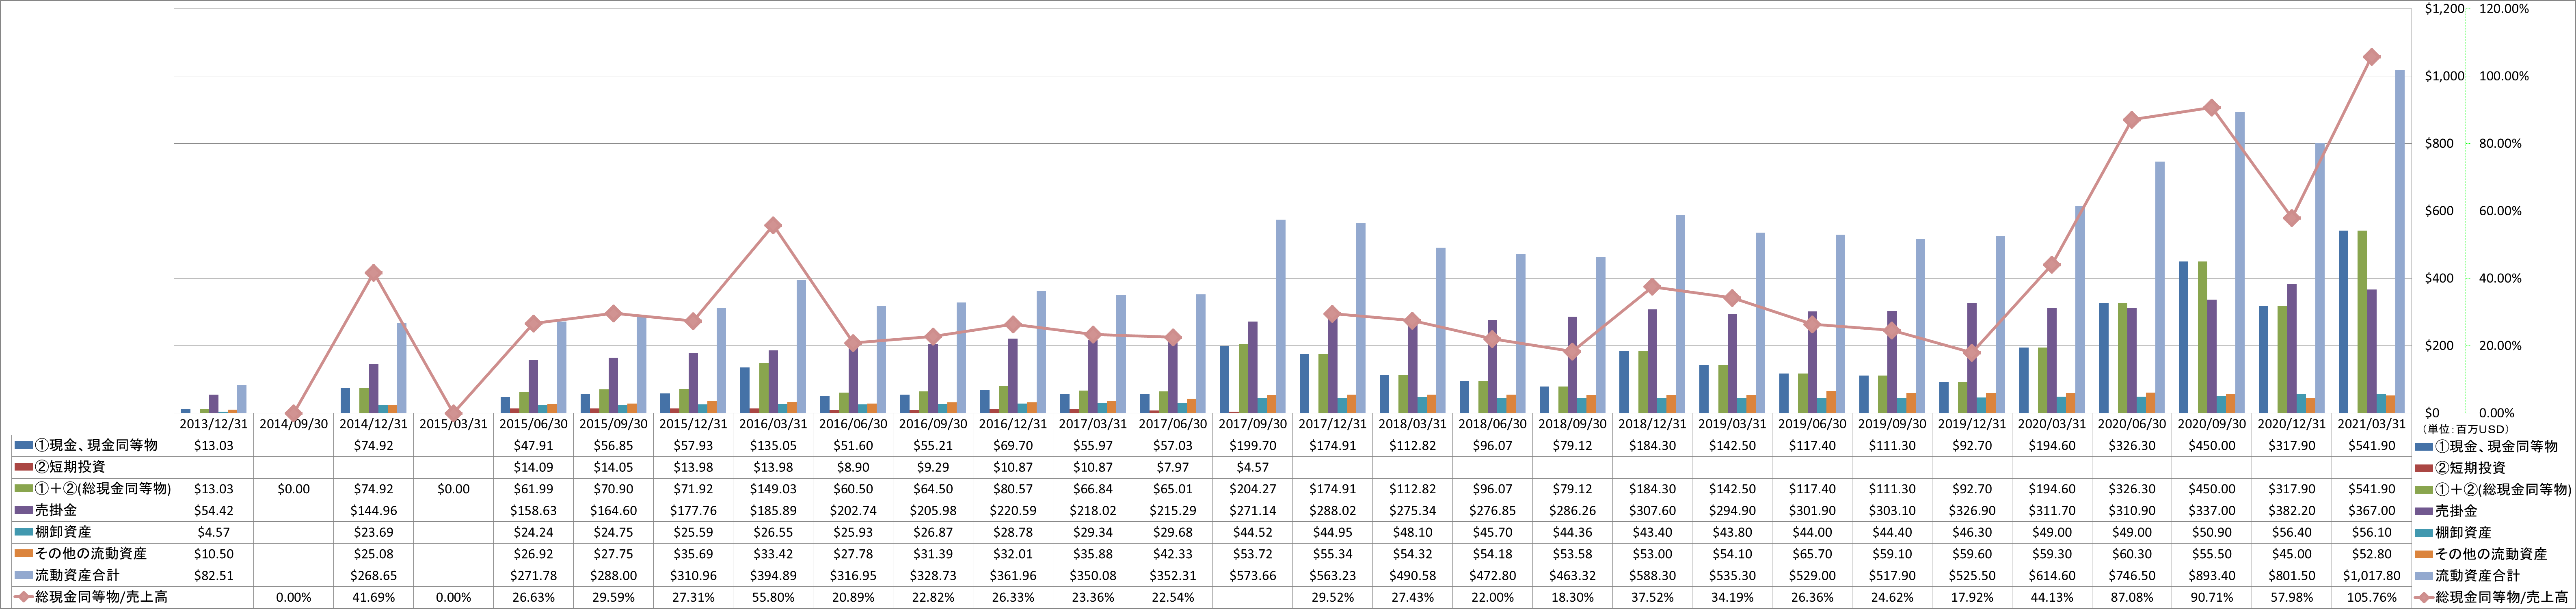Click the blue swatch beside left ①現金、現金同等物
The image size is (2576, 609).
coord(23,446)
